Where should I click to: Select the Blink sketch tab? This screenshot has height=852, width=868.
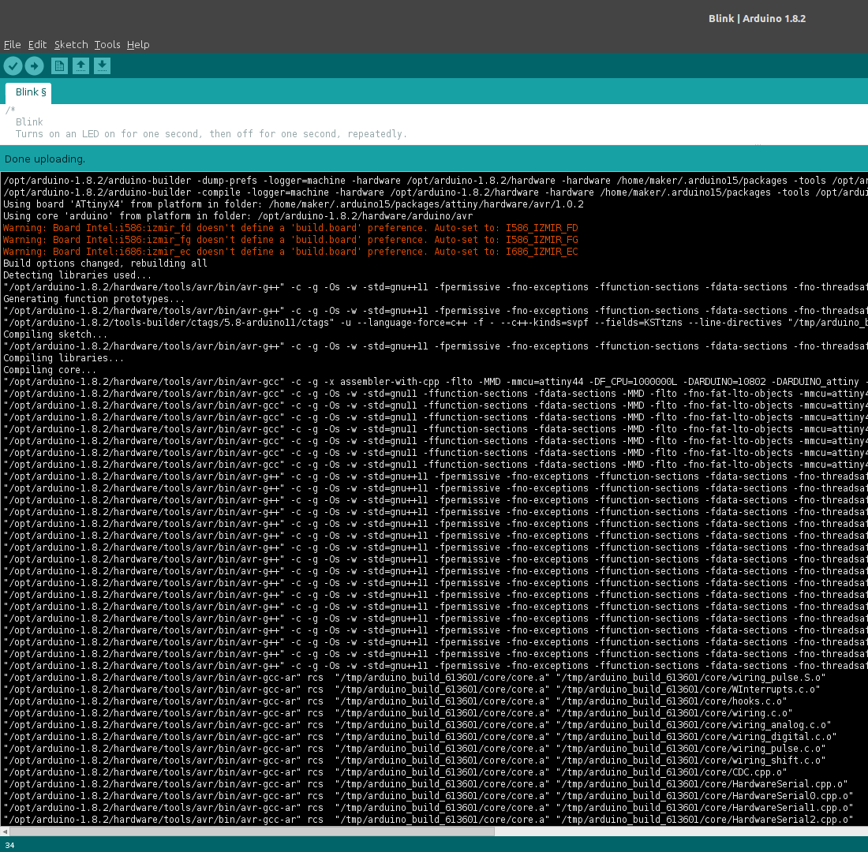click(28, 92)
